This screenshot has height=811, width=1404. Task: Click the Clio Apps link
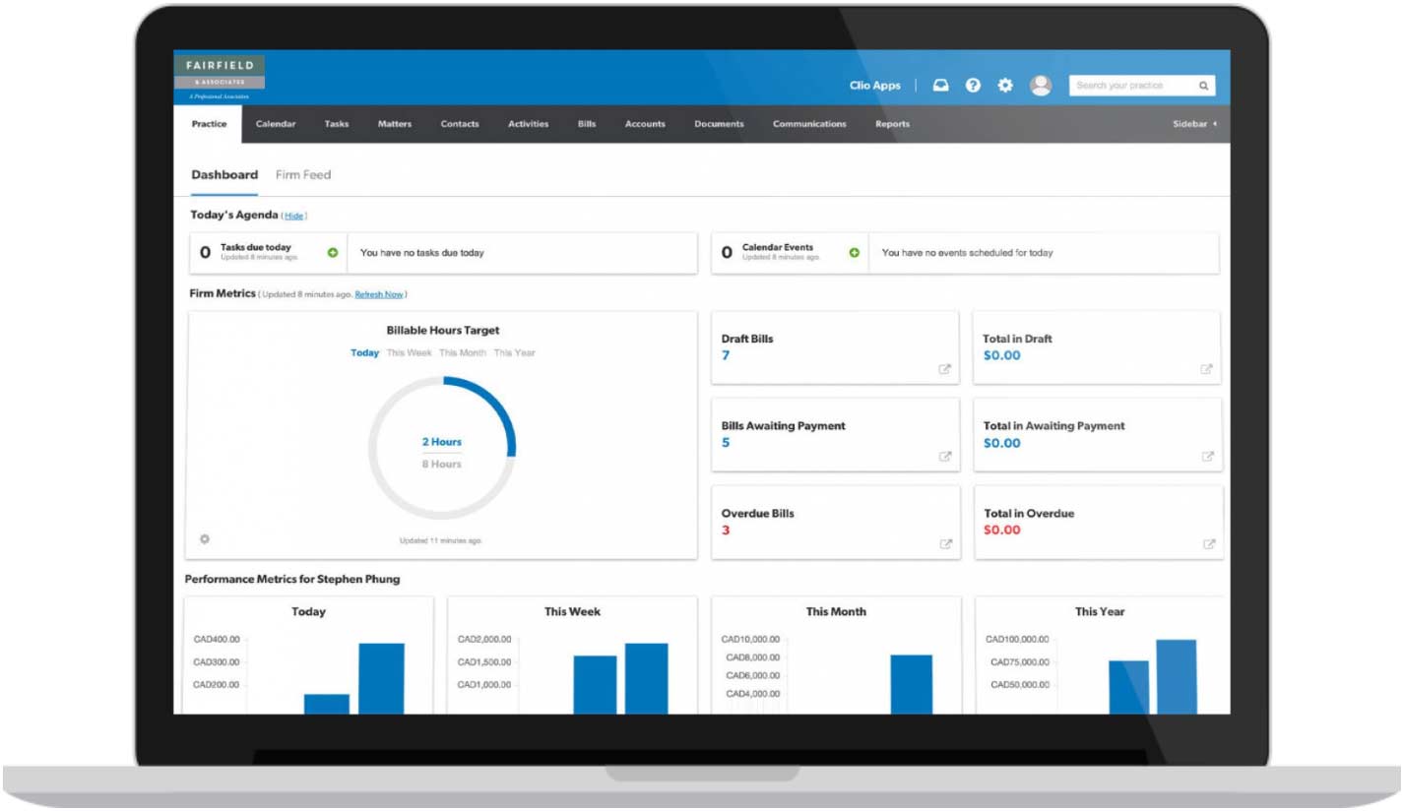point(875,86)
